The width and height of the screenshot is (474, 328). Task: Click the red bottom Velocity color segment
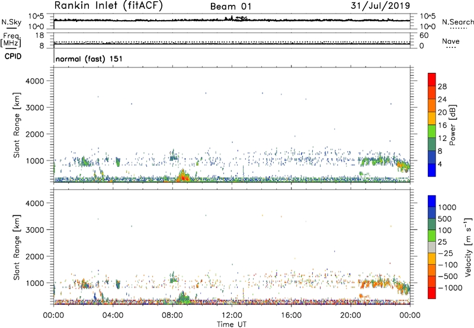click(x=432, y=293)
